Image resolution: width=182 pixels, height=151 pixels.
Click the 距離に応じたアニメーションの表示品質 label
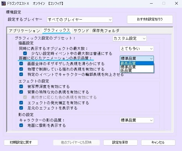click(55, 58)
